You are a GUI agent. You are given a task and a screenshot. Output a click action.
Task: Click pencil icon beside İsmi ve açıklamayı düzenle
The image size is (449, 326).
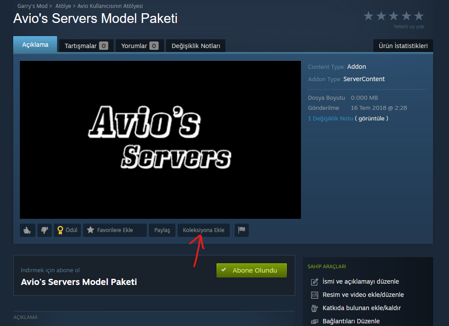click(x=314, y=282)
